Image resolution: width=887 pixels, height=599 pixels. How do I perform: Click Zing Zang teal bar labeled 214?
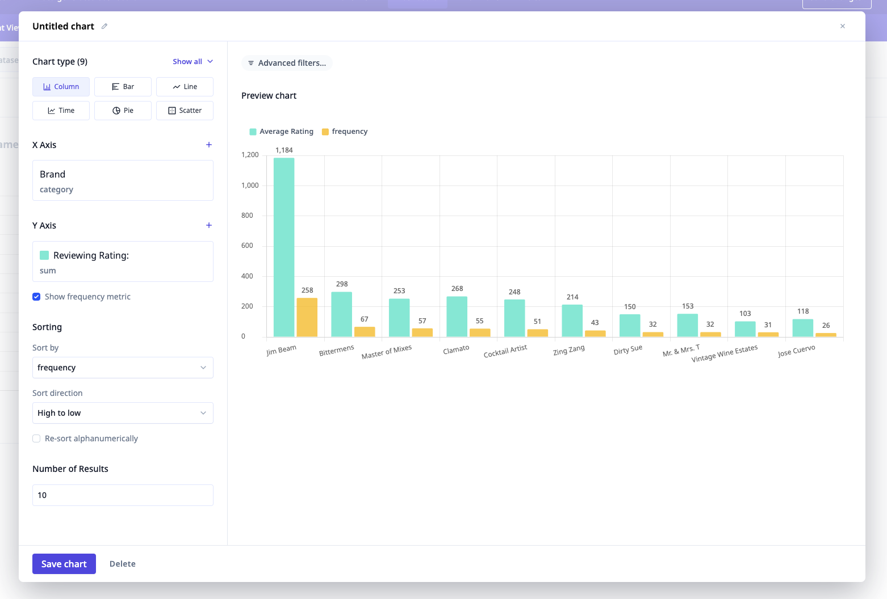(x=572, y=320)
